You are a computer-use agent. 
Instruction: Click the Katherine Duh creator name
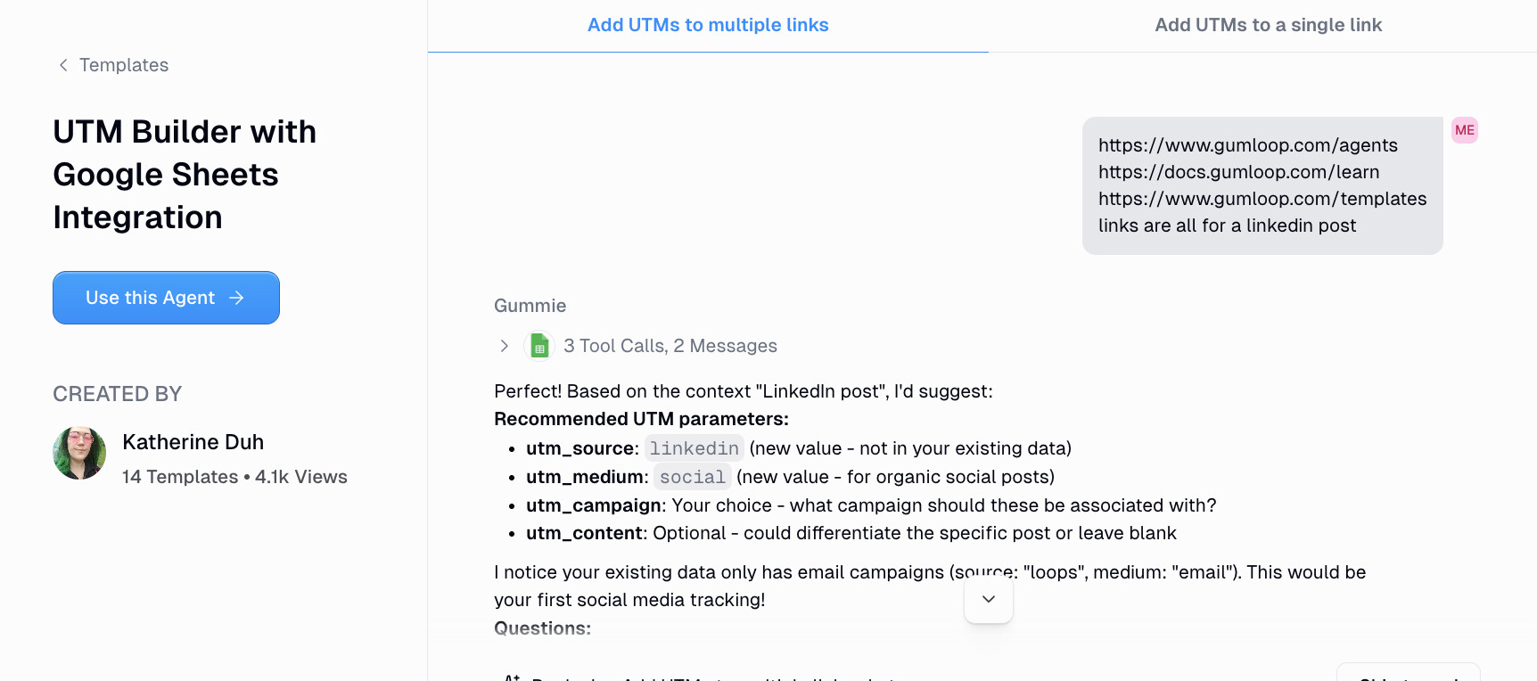click(193, 441)
